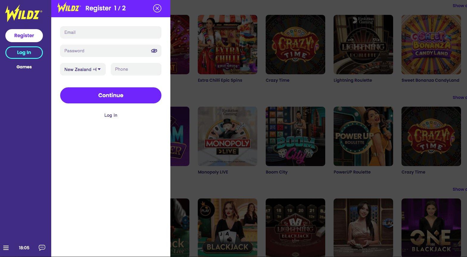
Task: Click the Continue button
Action: 110,95
